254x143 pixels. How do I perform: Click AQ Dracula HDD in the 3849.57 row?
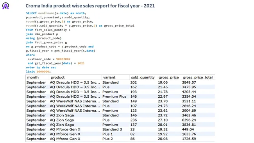75,82
